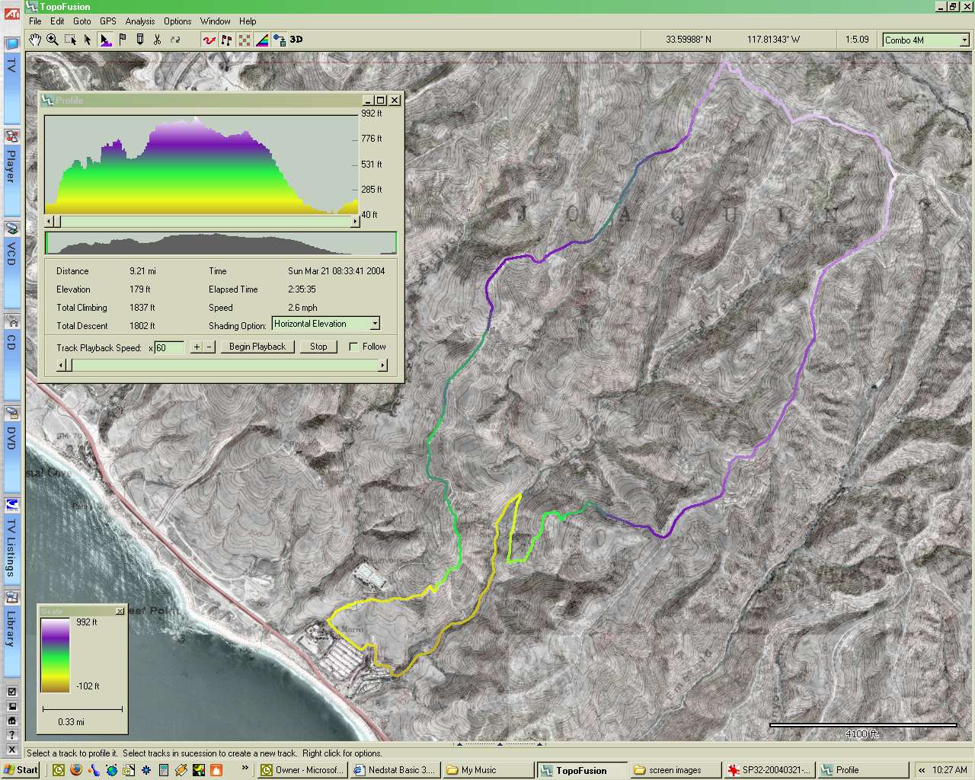Select the hand pan tool

tap(35, 40)
